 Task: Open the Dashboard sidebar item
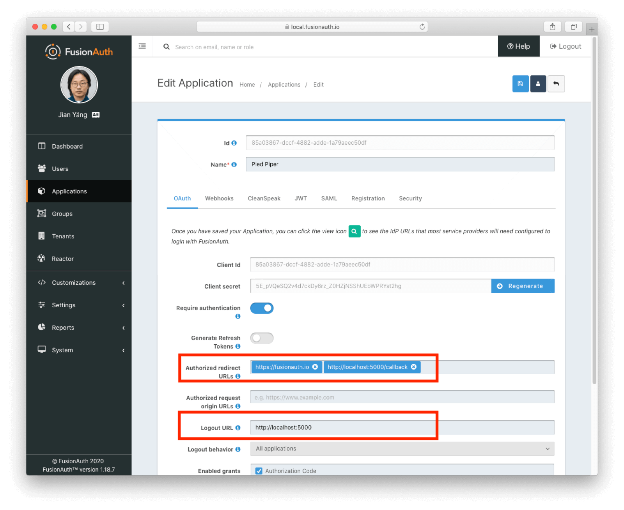pos(79,146)
